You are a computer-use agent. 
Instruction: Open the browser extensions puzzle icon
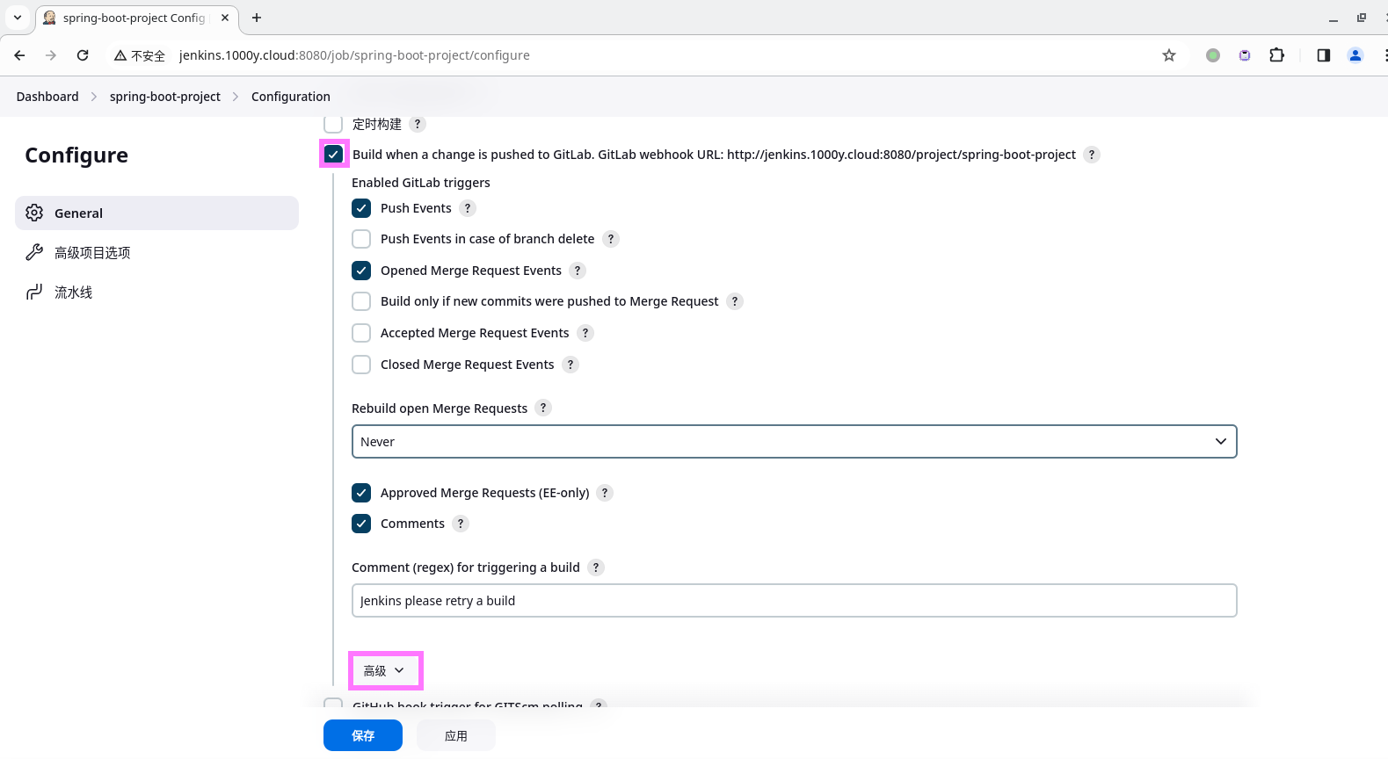[x=1277, y=55]
